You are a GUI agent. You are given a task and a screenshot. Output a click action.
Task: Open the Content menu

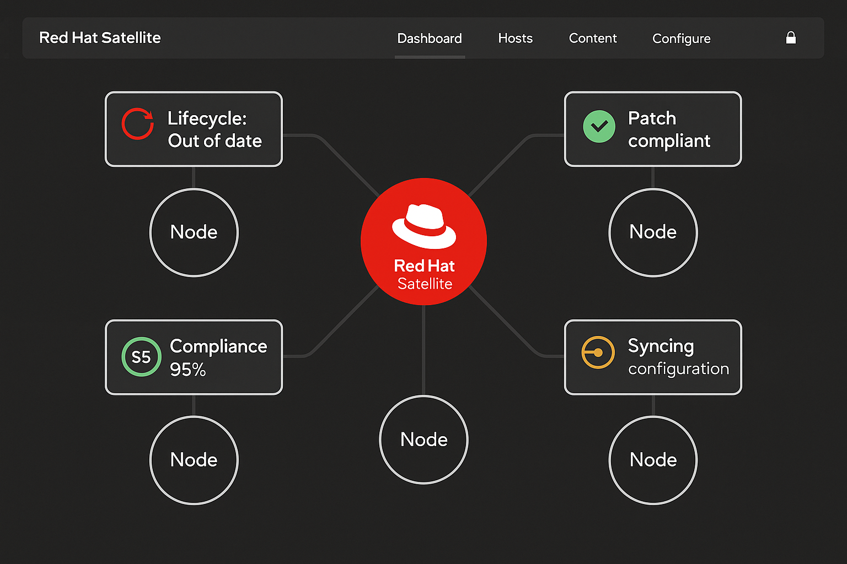coord(593,39)
